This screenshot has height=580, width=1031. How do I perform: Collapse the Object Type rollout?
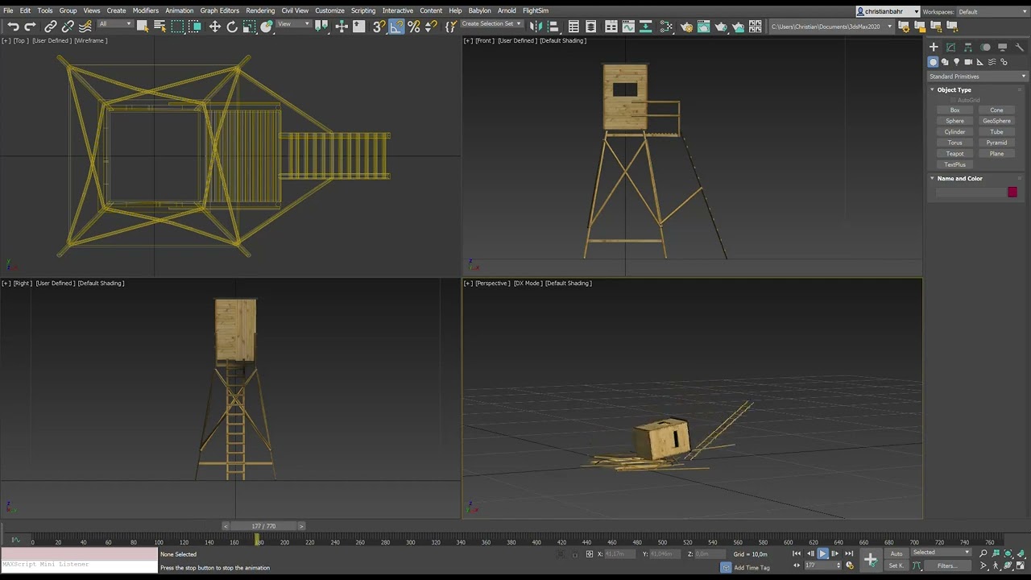(x=954, y=89)
